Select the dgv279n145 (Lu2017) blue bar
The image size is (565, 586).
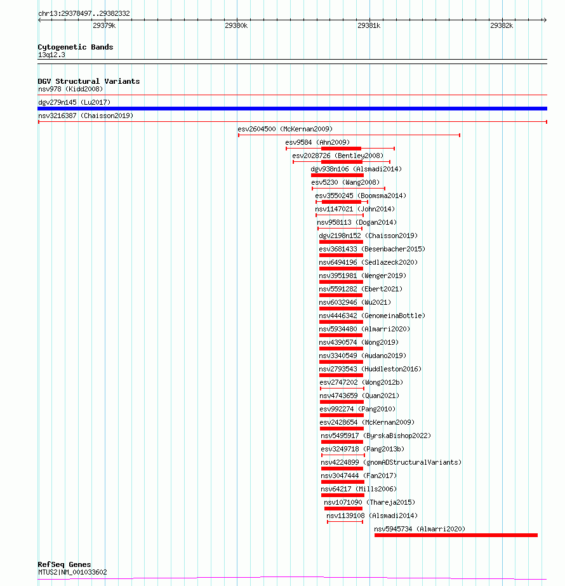[x=292, y=109]
